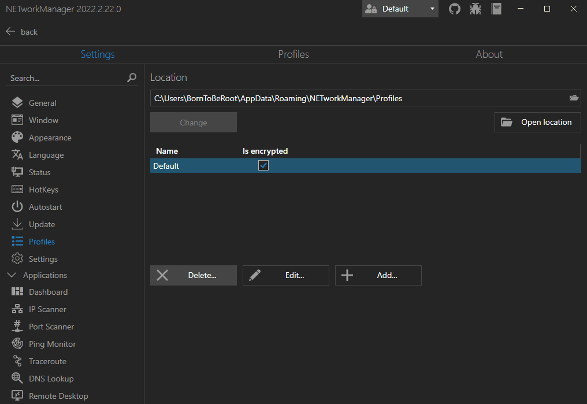Select Language in settings sidebar
The width and height of the screenshot is (587, 404).
[46, 155]
